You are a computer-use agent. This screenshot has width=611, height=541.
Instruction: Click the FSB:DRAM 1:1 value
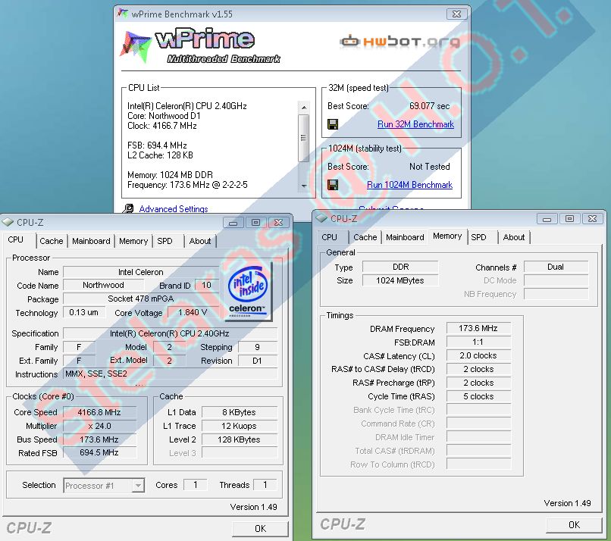pyautogui.click(x=478, y=342)
